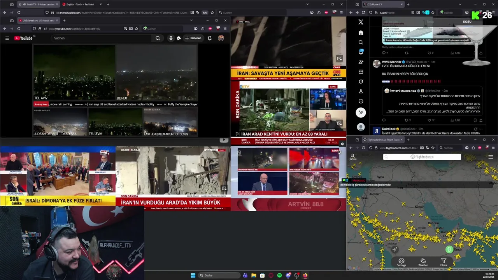Open a new tab beside the Red Alert tab
The height and width of the screenshot is (280, 498).
(x=108, y=4)
